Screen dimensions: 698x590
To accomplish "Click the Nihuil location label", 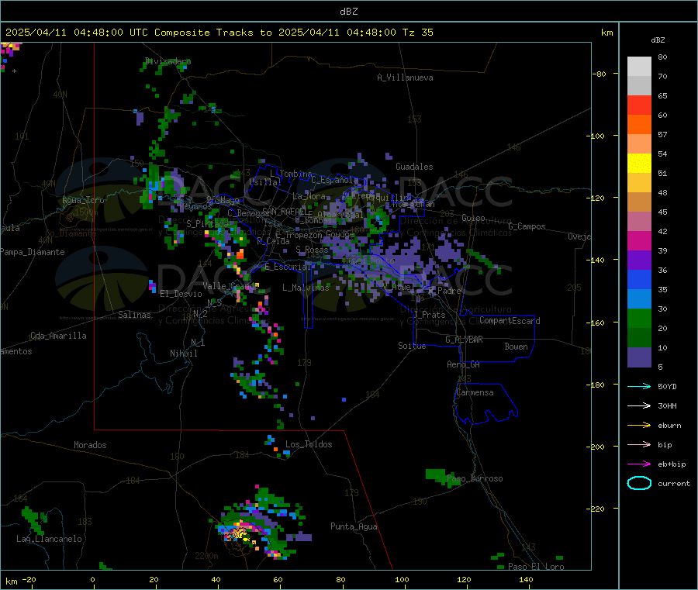I will [183, 354].
